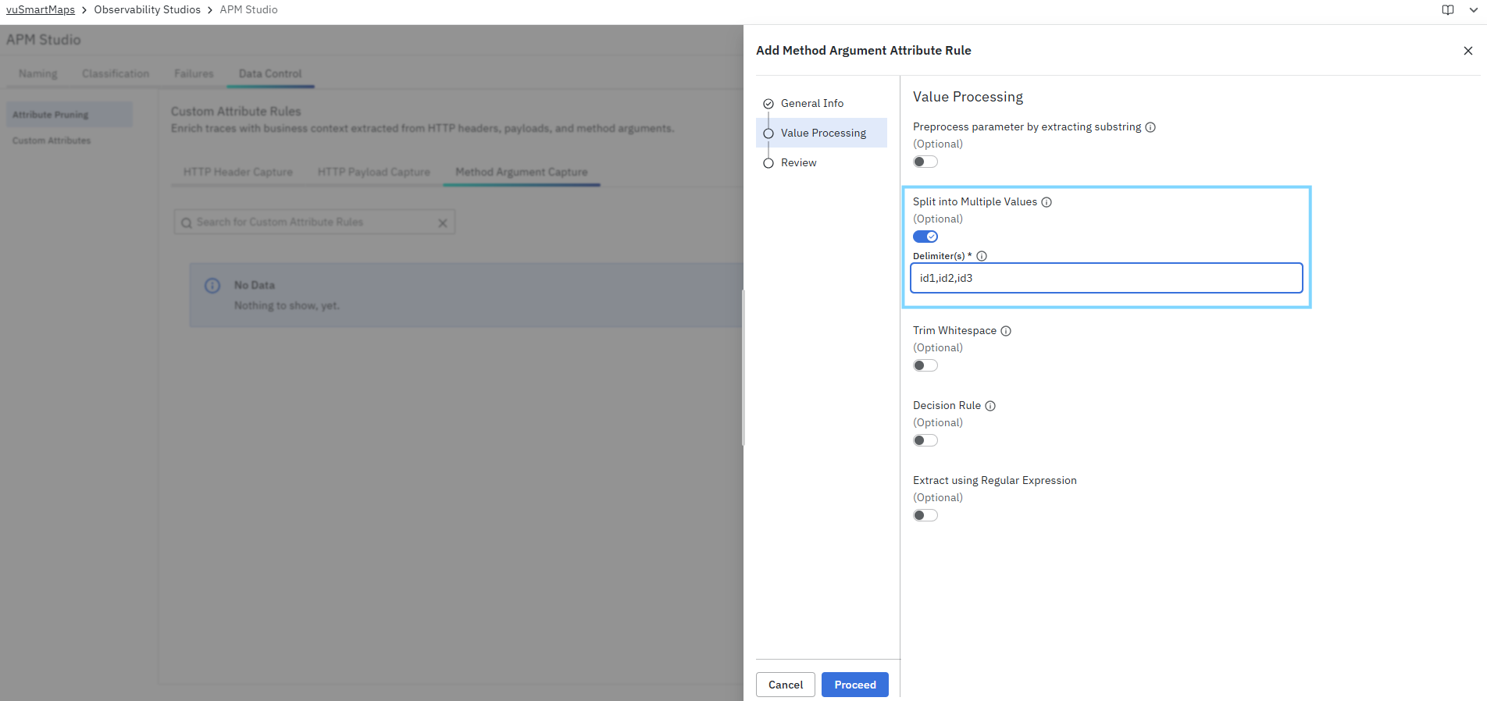Enable Extract using Regular Expression toggle
Image resolution: width=1487 pixels, height=701 pixels.
point(925,515)
